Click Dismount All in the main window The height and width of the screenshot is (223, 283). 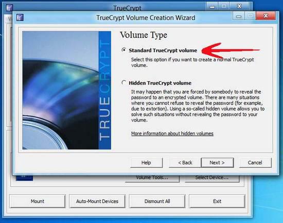point(157,201)
